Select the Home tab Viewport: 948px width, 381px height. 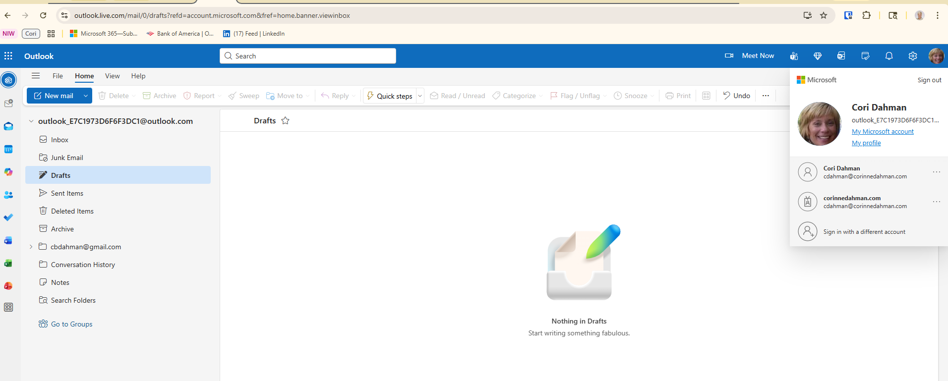84,76
